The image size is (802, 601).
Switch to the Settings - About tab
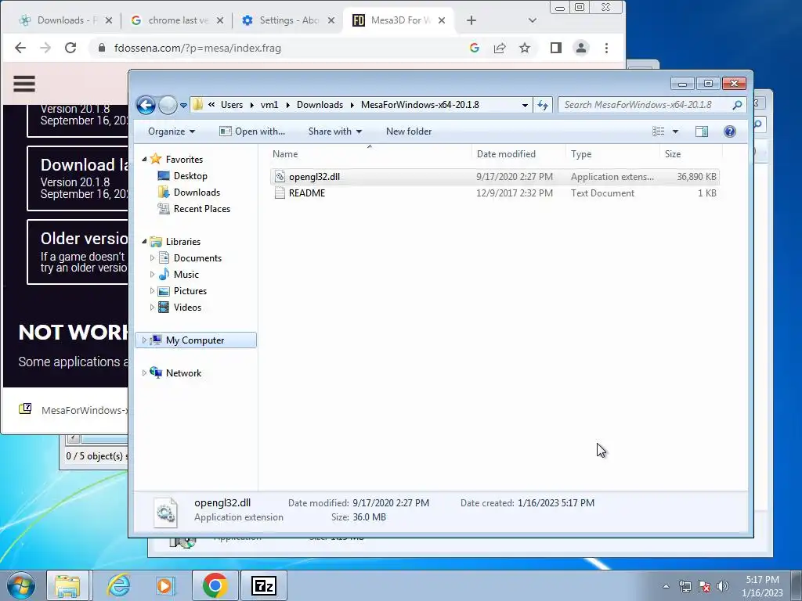[288, 20]
